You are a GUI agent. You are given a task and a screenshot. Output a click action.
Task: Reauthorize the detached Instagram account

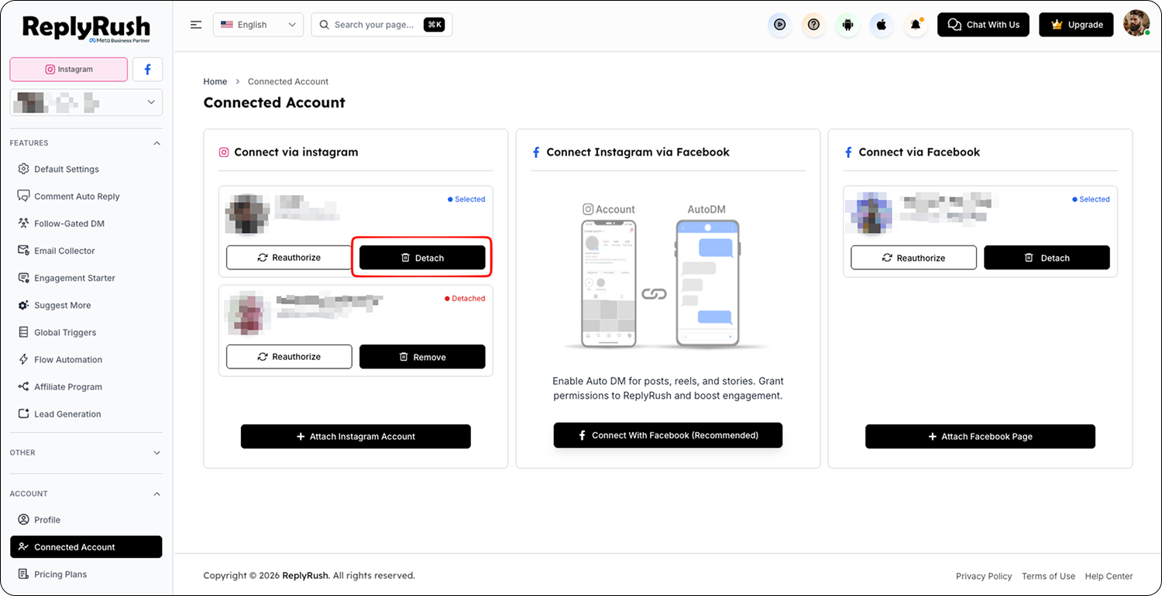click(x=289, y=357)
